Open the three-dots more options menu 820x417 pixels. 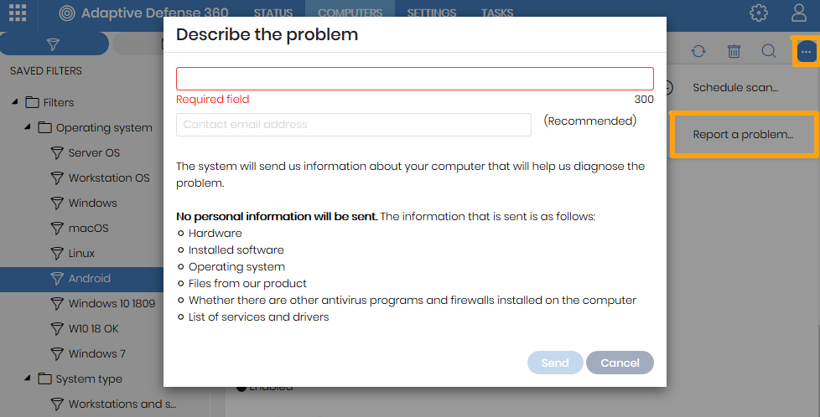[806, 51]
